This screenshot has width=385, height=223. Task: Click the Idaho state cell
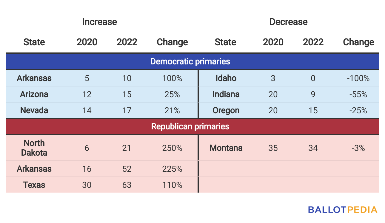[226, 78]
